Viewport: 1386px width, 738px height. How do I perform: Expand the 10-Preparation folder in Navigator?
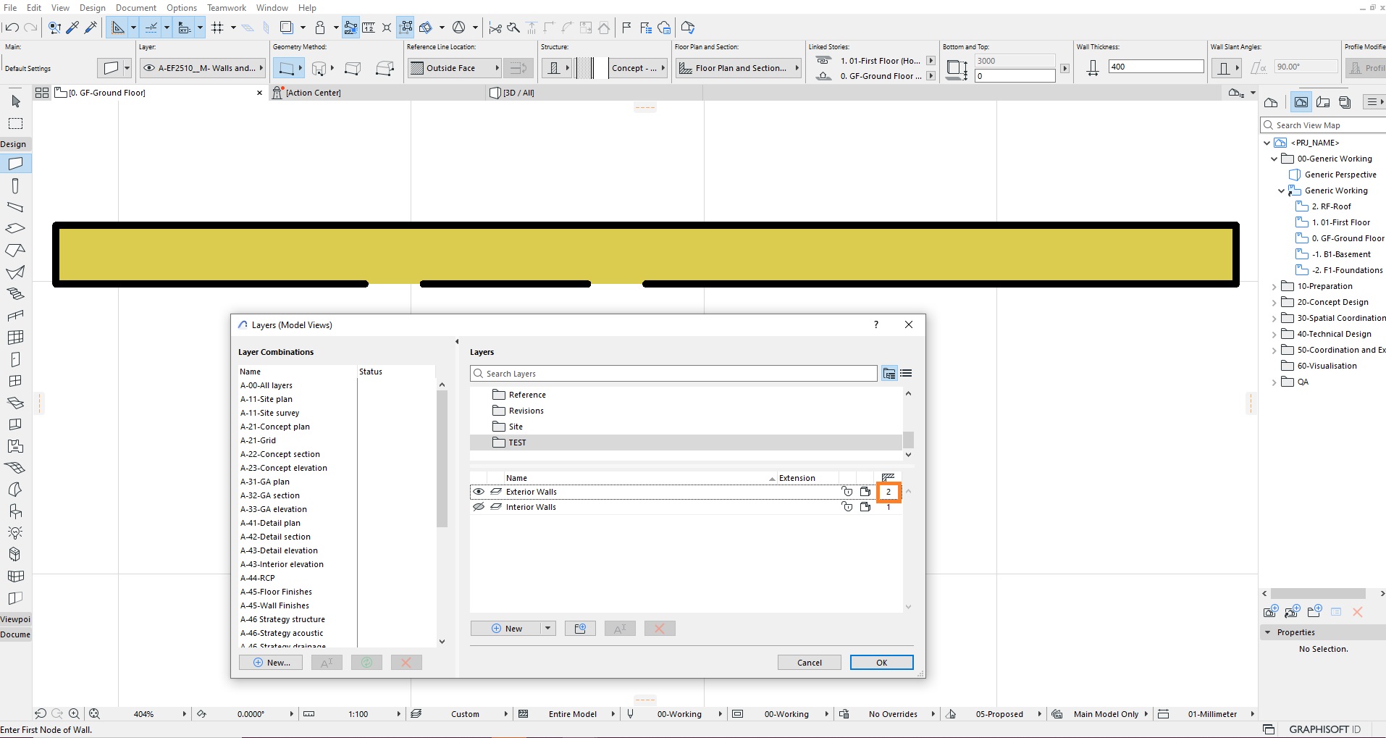pyautogui.click(x=1274, y=287)
